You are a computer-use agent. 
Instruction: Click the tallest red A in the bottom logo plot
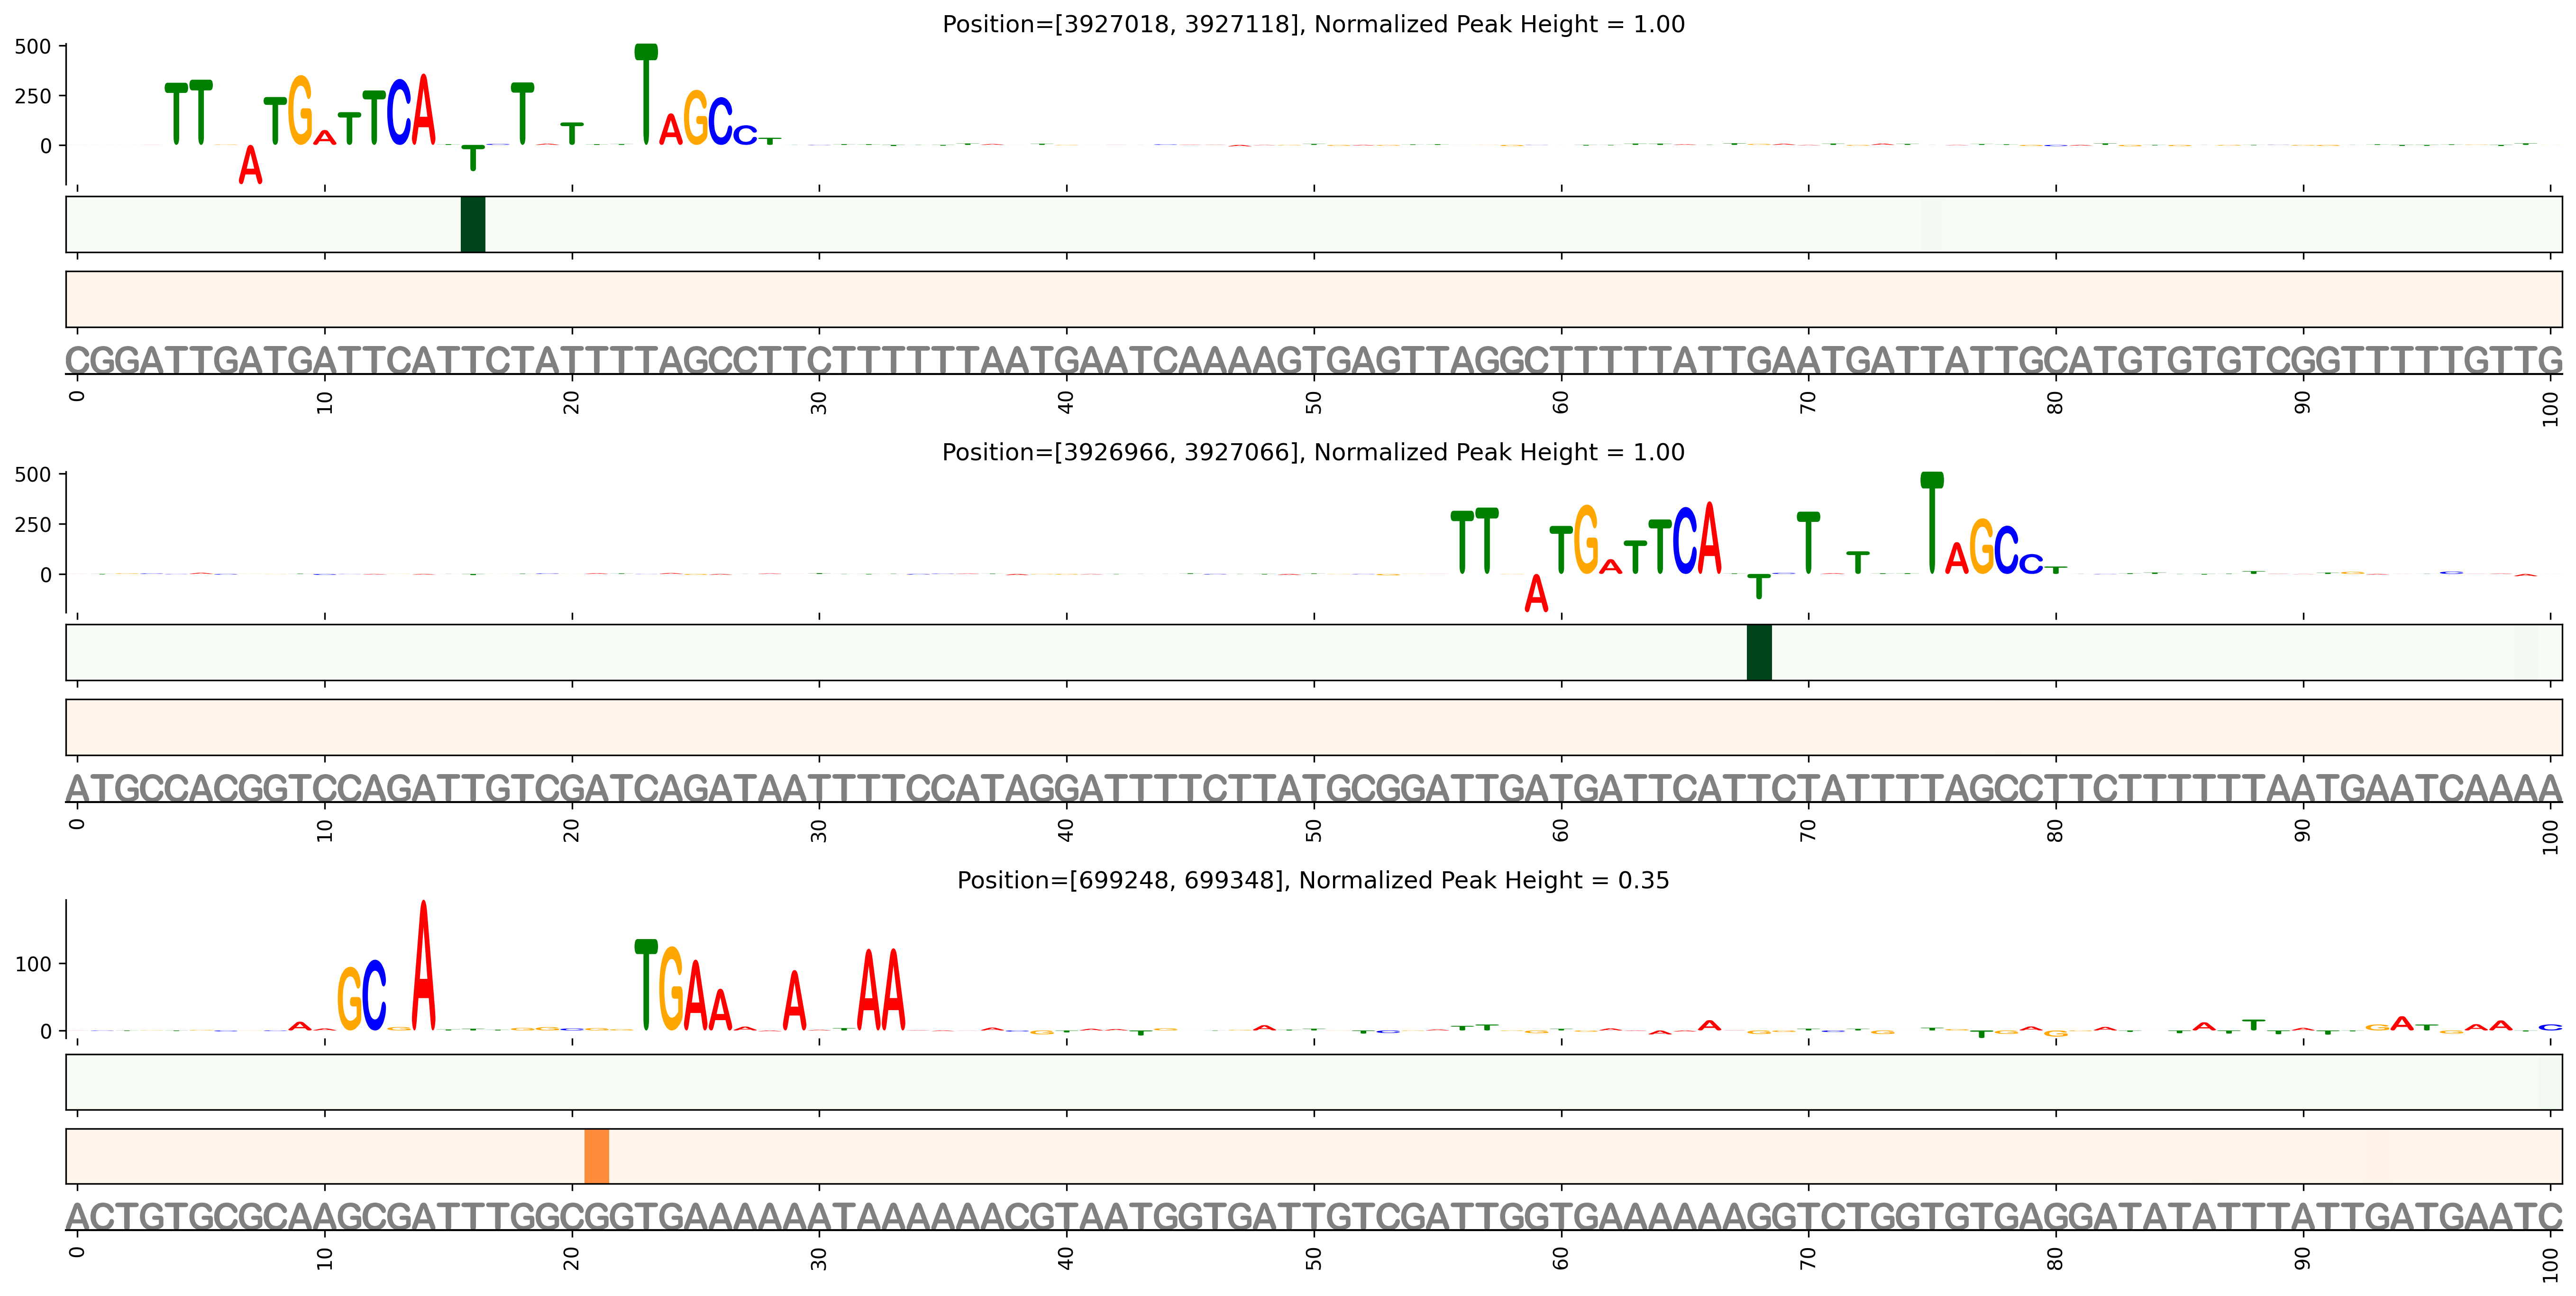click(424, 965)
